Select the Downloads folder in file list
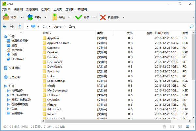The width and height of the screenshot is (196, 131). coord(55,66)
